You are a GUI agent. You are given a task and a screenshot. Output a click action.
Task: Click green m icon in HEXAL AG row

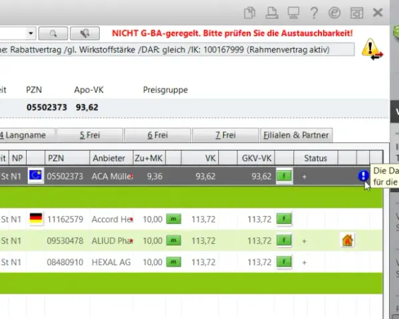(174, 262)
